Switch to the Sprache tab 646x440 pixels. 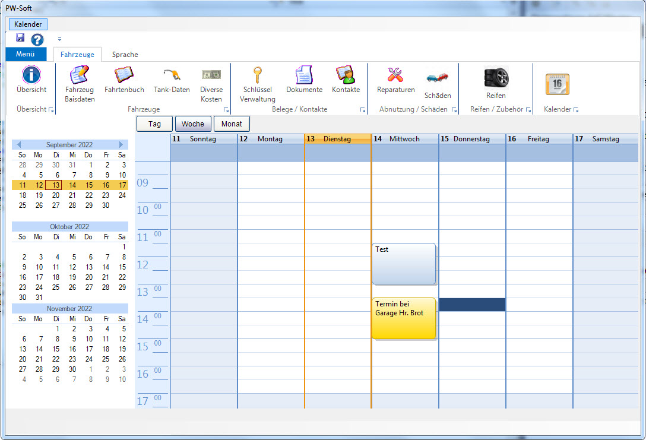125,55
